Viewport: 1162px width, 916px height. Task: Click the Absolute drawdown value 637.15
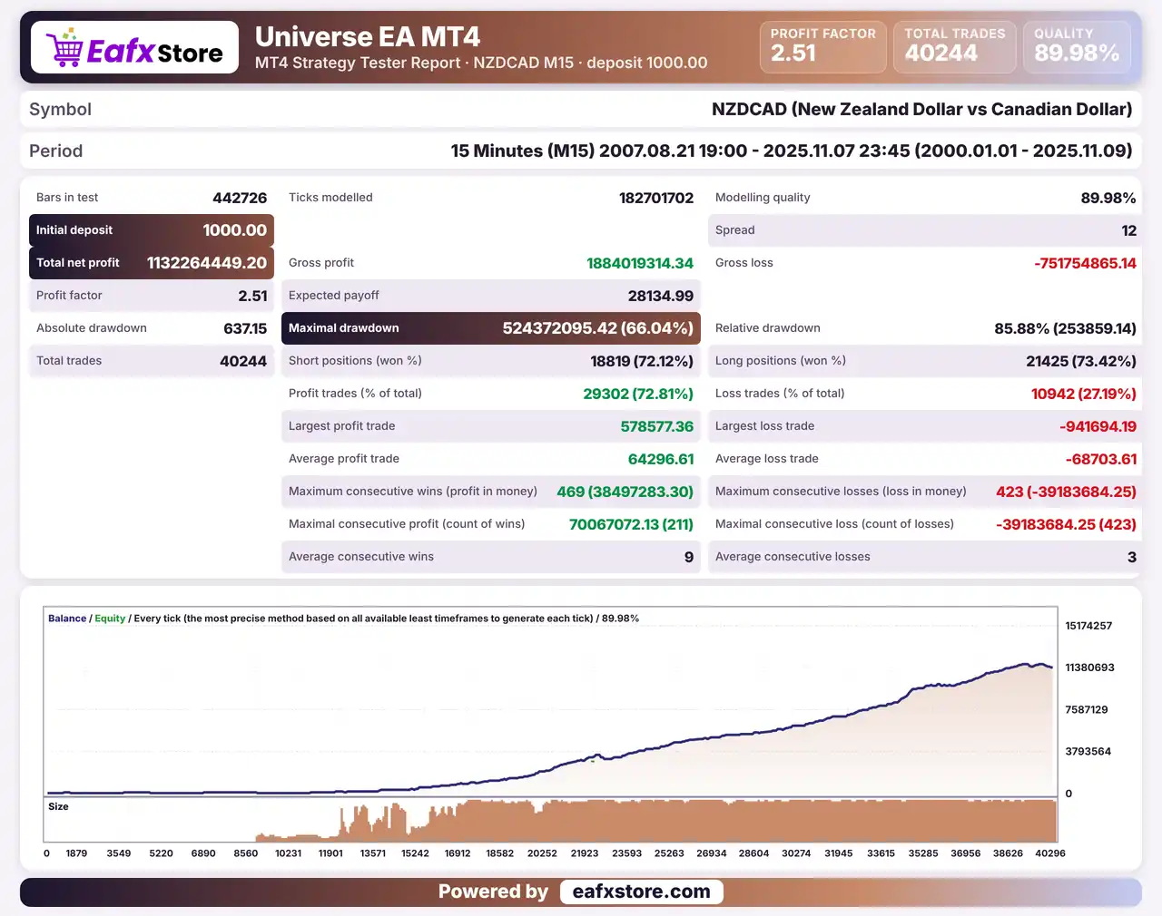tap(245, 328)
